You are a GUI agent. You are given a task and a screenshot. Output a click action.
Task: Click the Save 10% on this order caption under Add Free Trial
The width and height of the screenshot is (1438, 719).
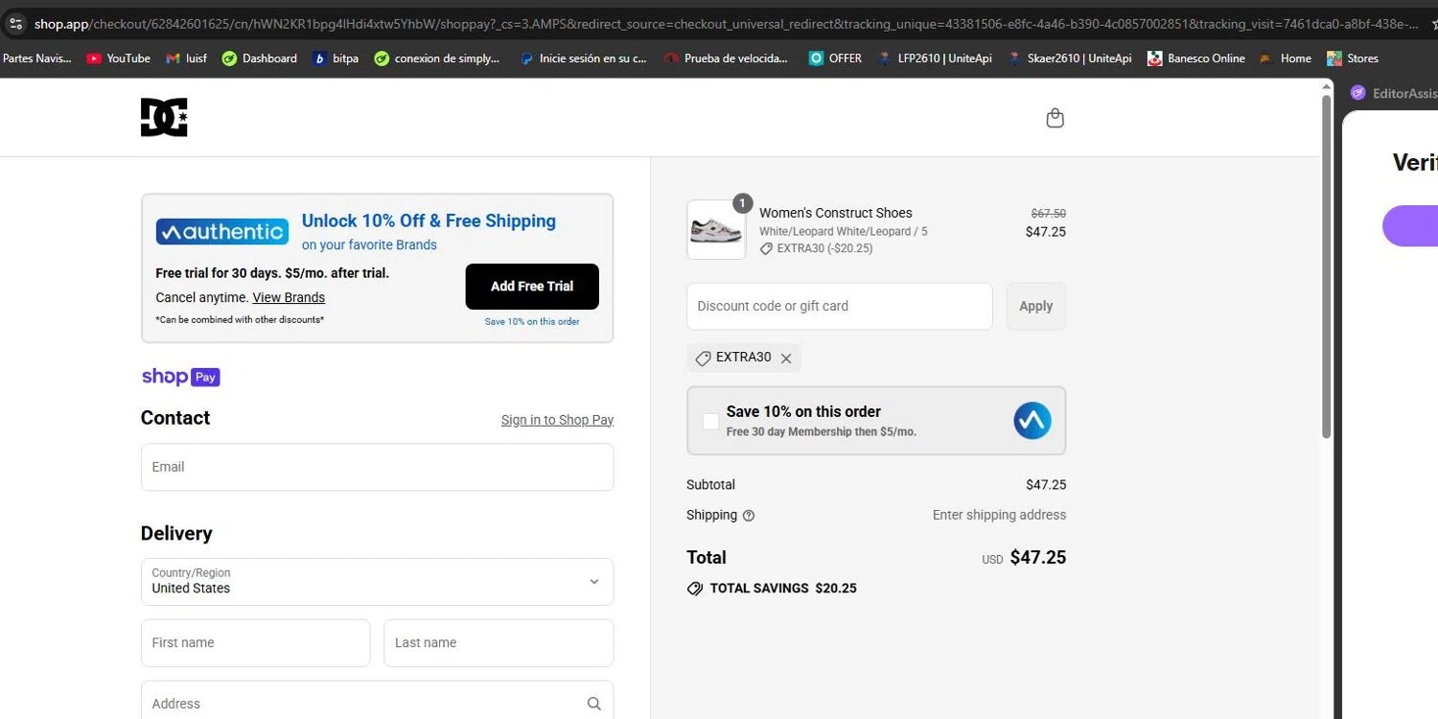point(532,322)
